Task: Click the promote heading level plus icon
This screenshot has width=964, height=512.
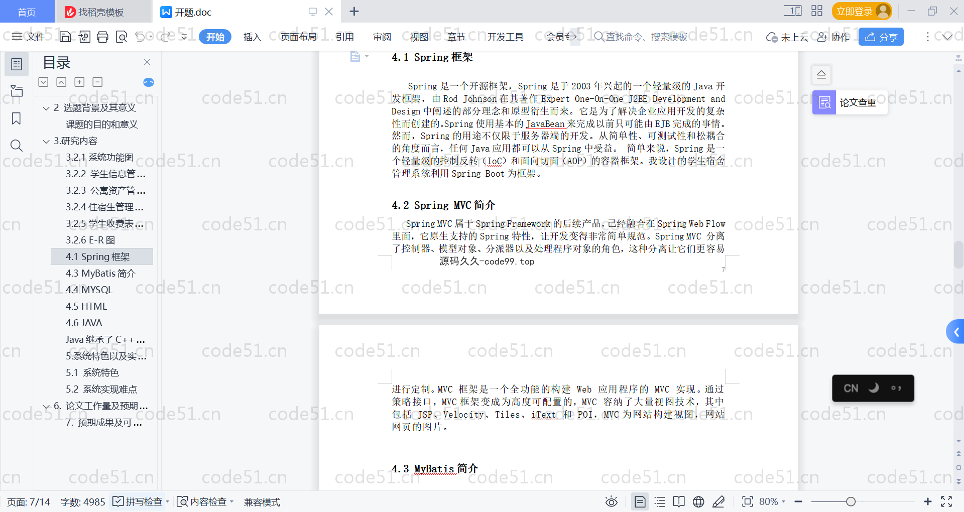Action: [x=79, y=82]
